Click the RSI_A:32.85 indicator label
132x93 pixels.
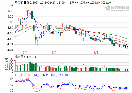point(23,75)
